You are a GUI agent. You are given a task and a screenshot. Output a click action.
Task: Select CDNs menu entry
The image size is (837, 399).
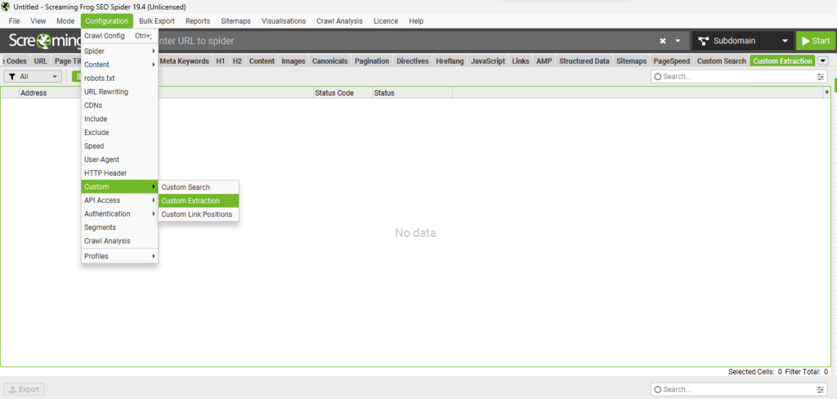pos(119,105)
